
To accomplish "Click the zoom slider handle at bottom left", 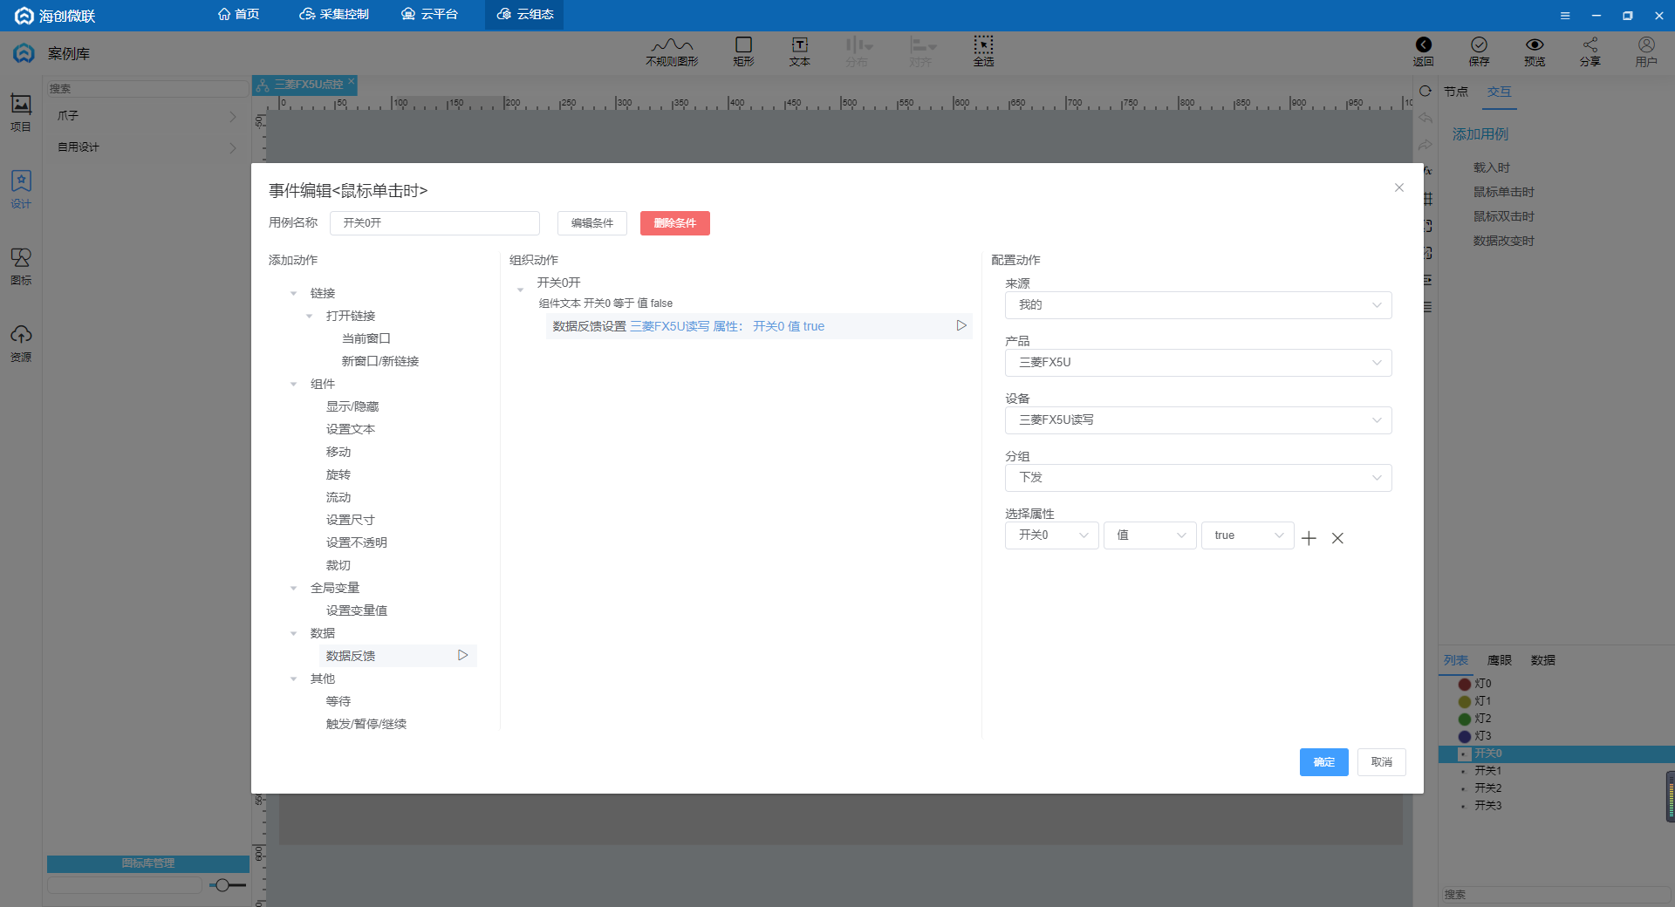I will 223,885.
